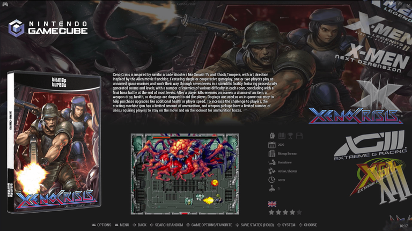This screenshot has width=412, height=231.
Task: Click the trophy achievements icon
Action: pos(290,136)
